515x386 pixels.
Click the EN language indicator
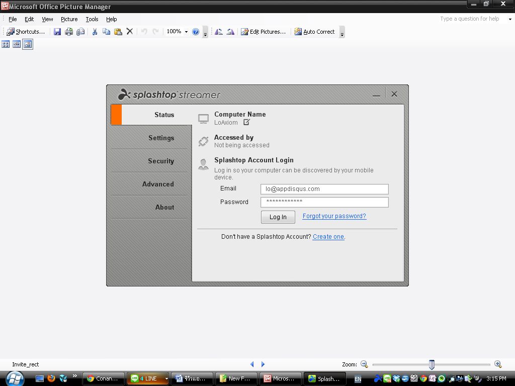(358, 379)
